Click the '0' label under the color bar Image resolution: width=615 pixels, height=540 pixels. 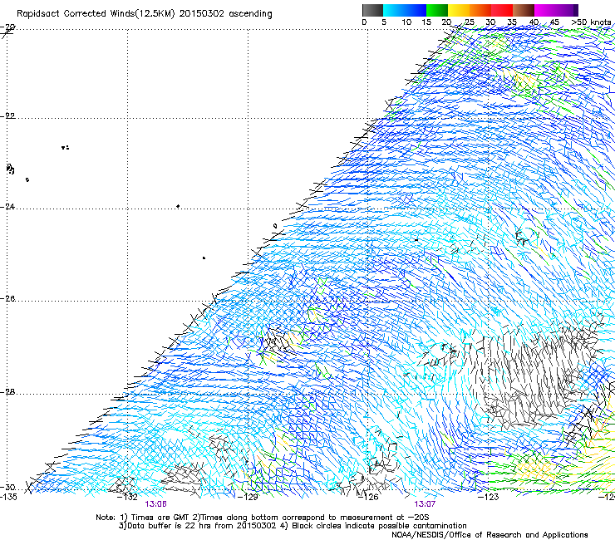tap(364, 22)
